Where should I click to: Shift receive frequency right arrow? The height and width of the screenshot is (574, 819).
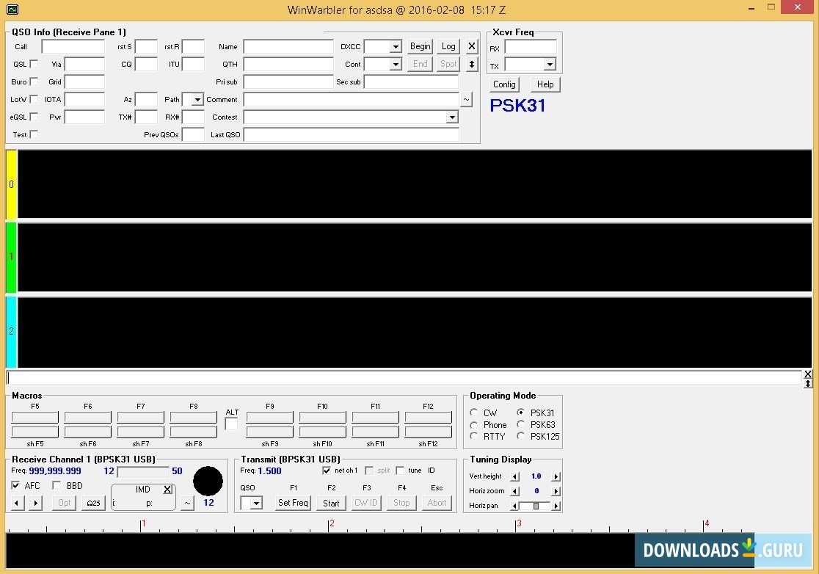[35, 503]
